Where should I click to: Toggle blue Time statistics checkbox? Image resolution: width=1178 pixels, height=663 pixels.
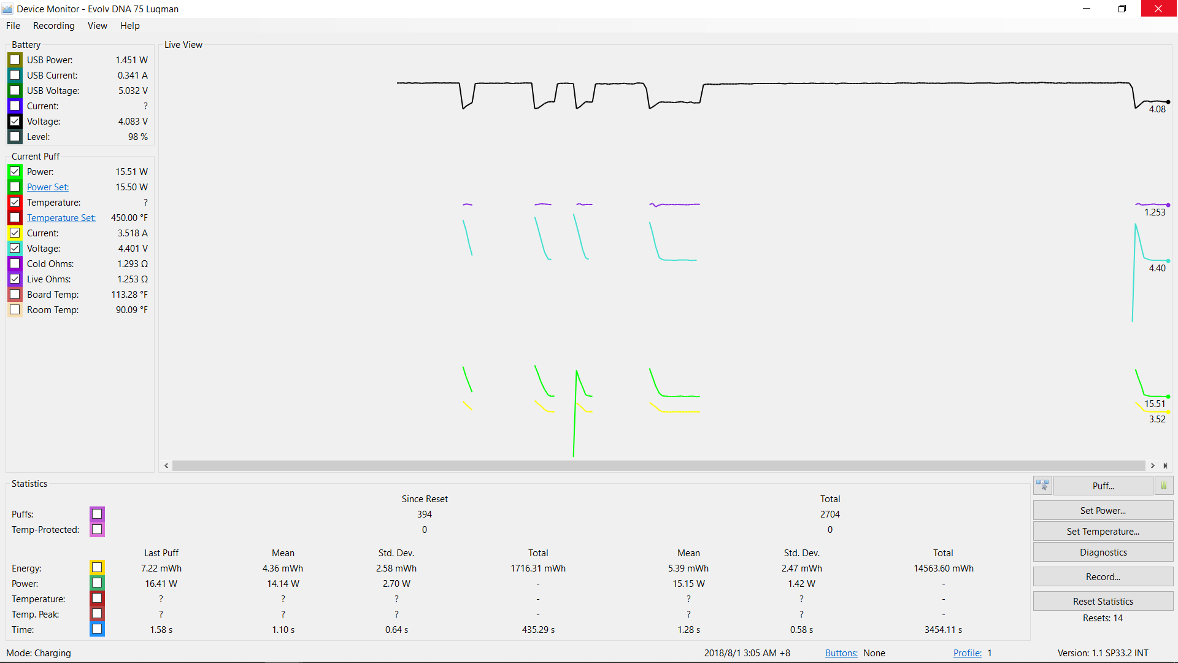(x=97, y=629)
